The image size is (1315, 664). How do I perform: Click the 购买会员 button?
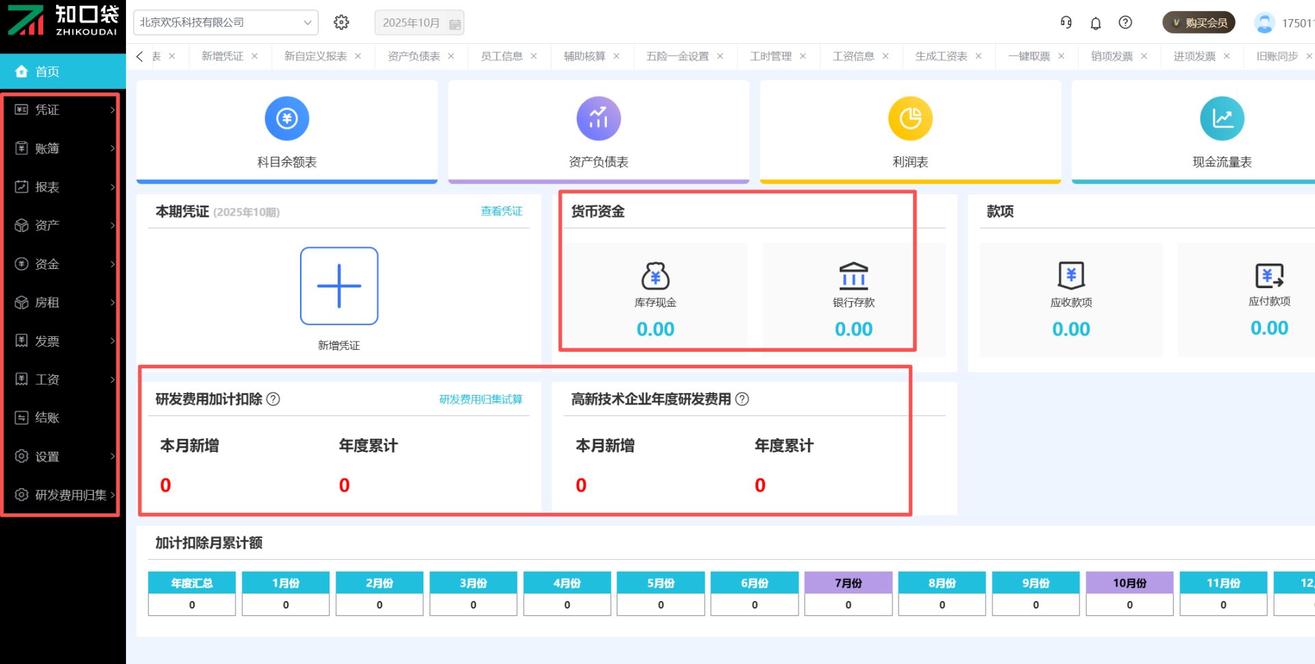click(x=1199, y=23)
